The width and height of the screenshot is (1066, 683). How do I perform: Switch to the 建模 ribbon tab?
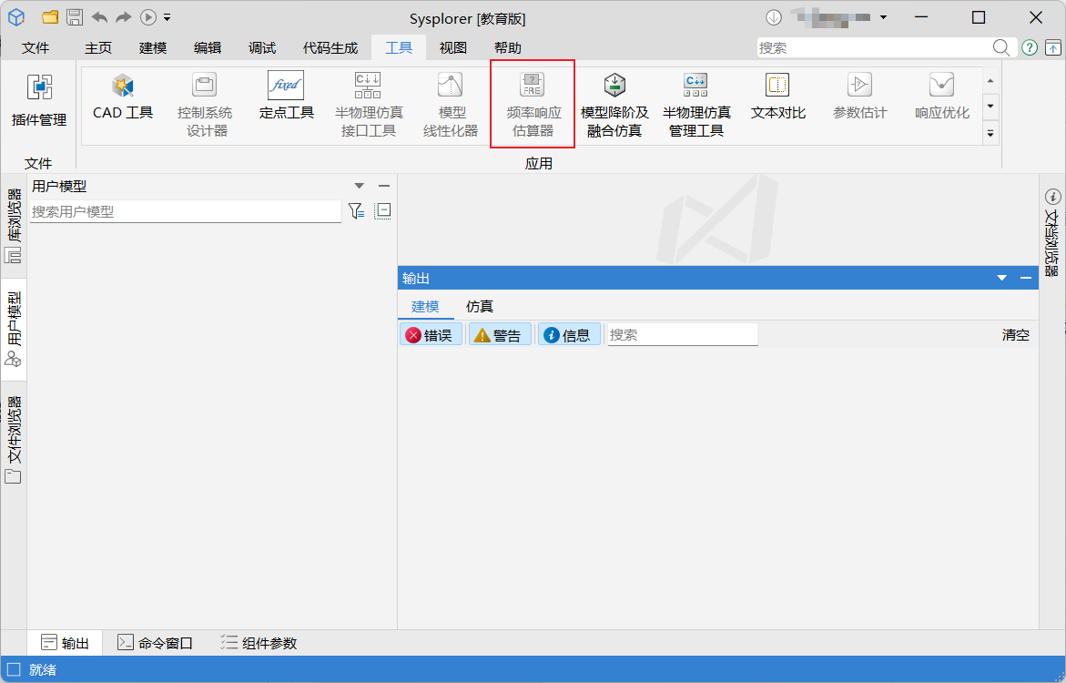point(153,47)
